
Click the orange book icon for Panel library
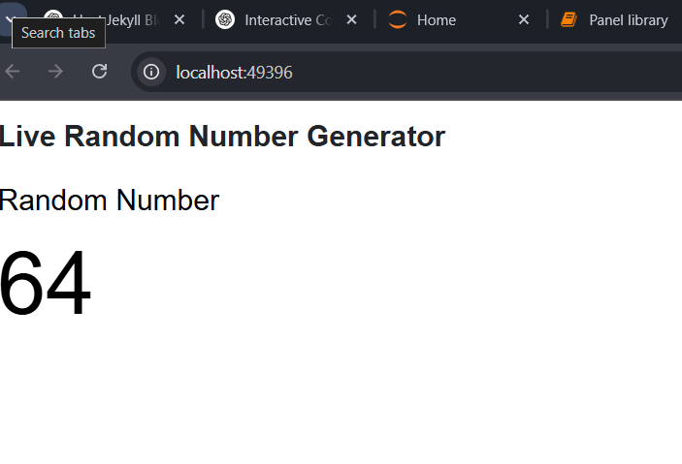click(x=568, y=19)
